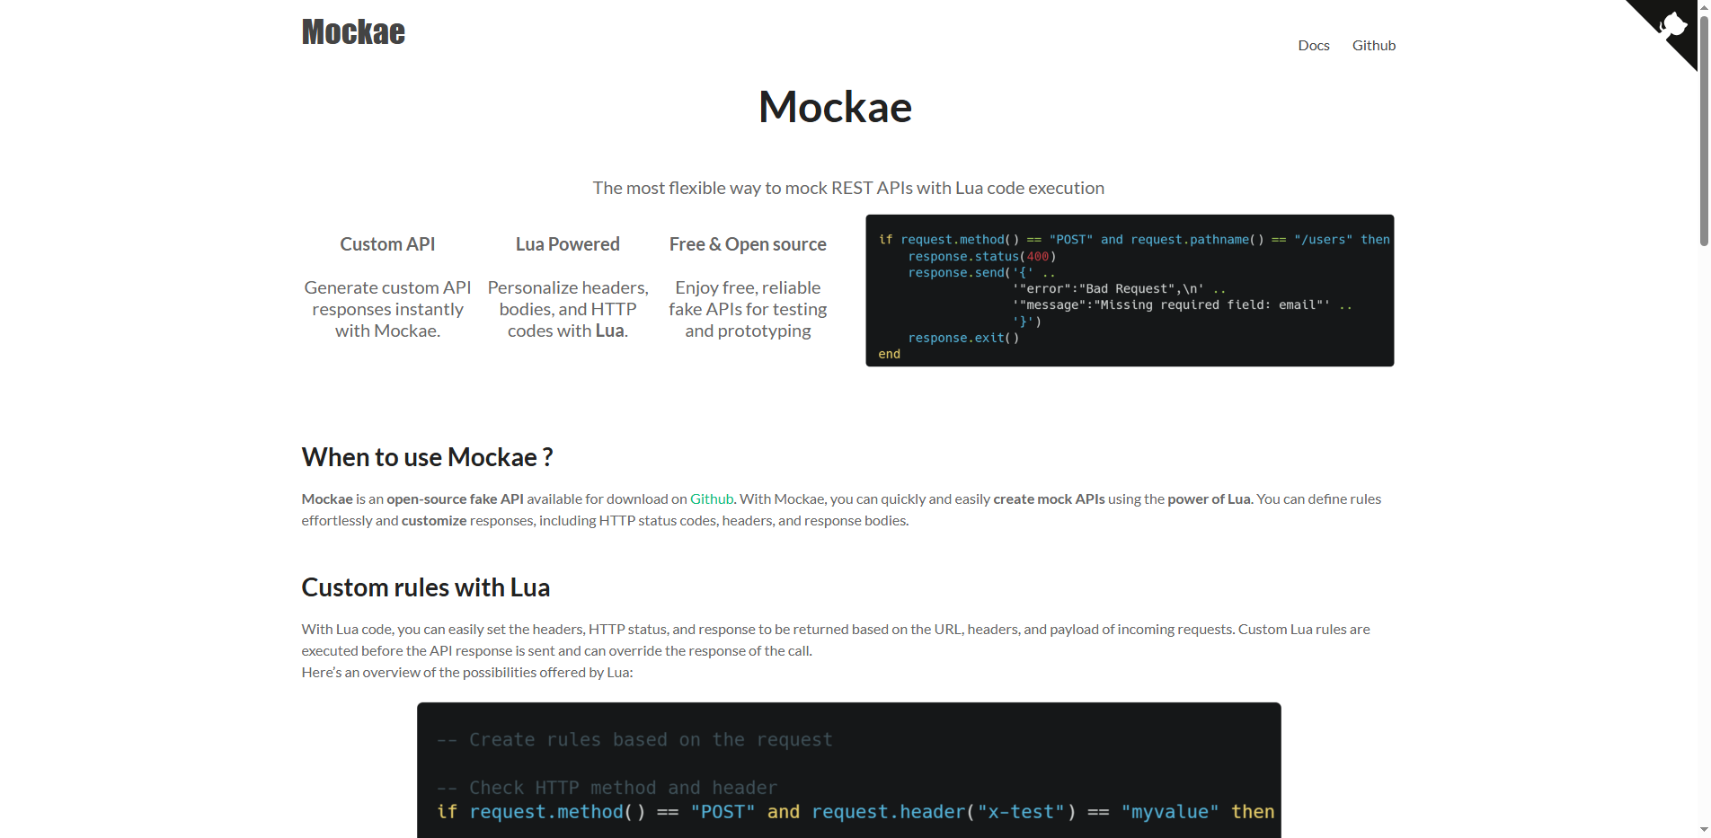
Task: Click the 'Custom rules with Lua' heading
Action: [425, 587]
